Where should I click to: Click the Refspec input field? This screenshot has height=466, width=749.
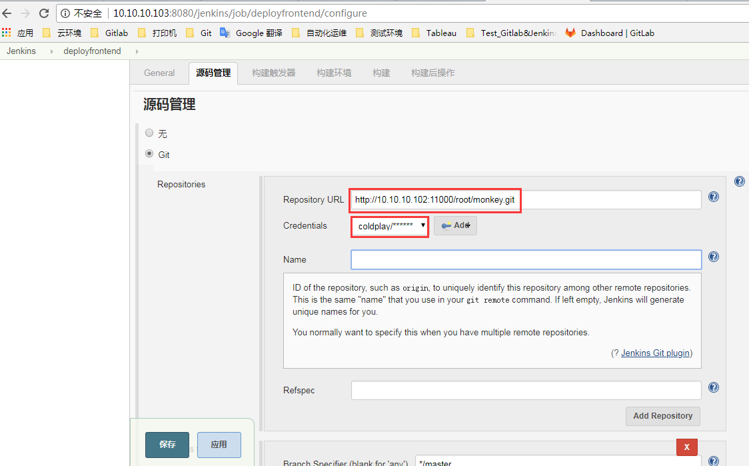click(526, 390)
